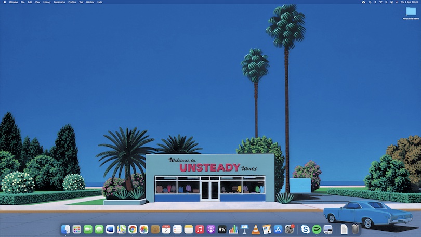Open the Wi-Fi status menu
The height and width of the screenshot is (237, 421).
pos(381,2)
